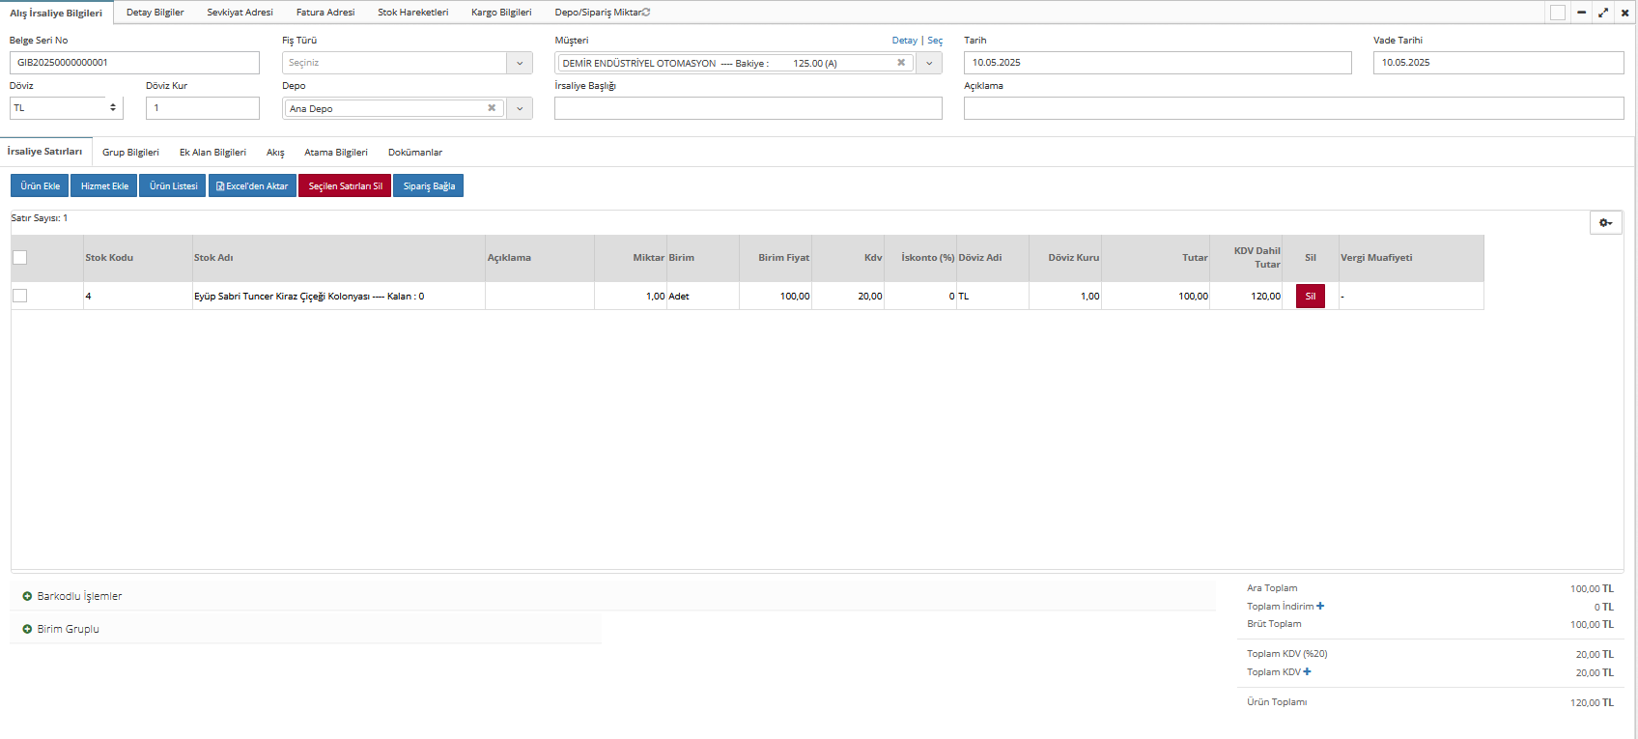Toggle the empty checkbox in the top-right title bar
Viewport: 1638px width, 739px height.
1558,13
